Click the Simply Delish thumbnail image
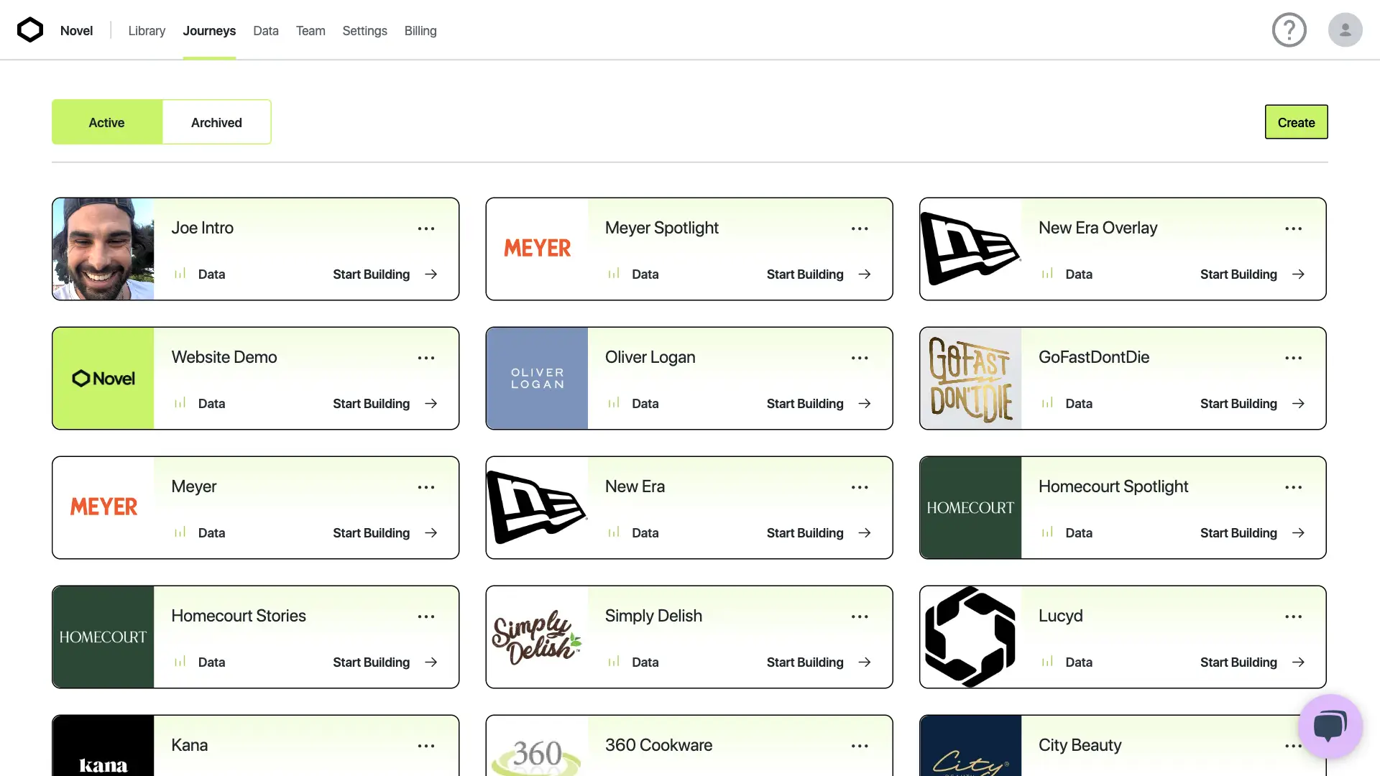Screen dimensions: 1380x776 click(536, 637)
